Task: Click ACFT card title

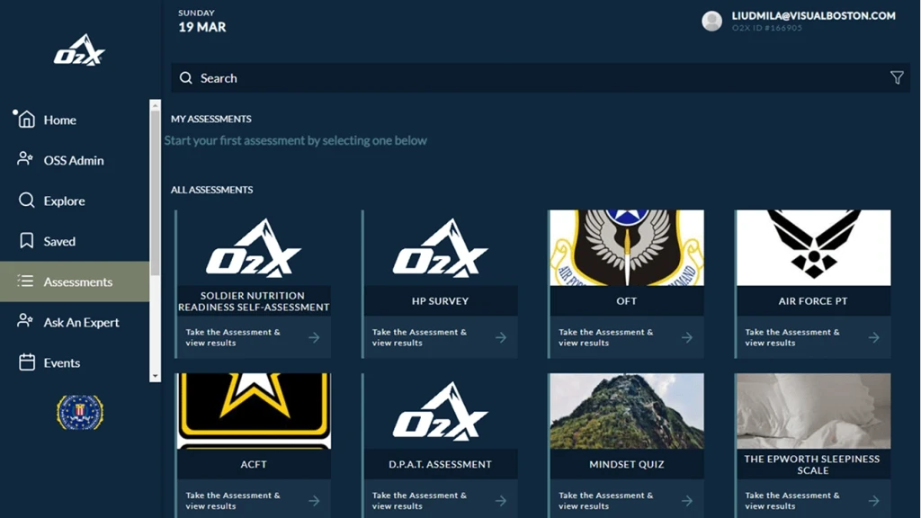Action: (254, 465)
